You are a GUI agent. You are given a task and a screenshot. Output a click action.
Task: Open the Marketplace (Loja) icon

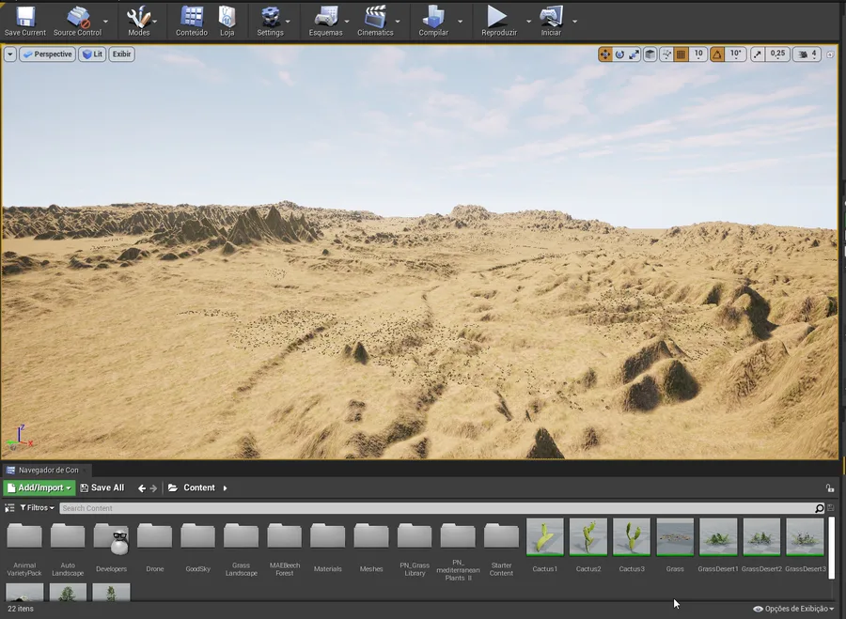point(227,17)
